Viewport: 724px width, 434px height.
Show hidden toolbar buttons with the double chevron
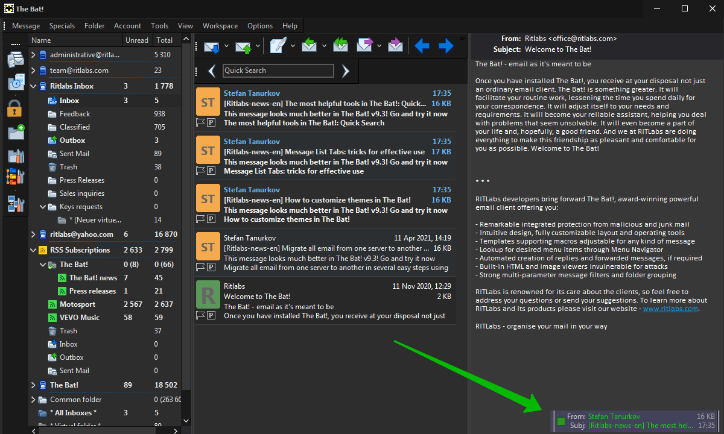pos(463,38)
